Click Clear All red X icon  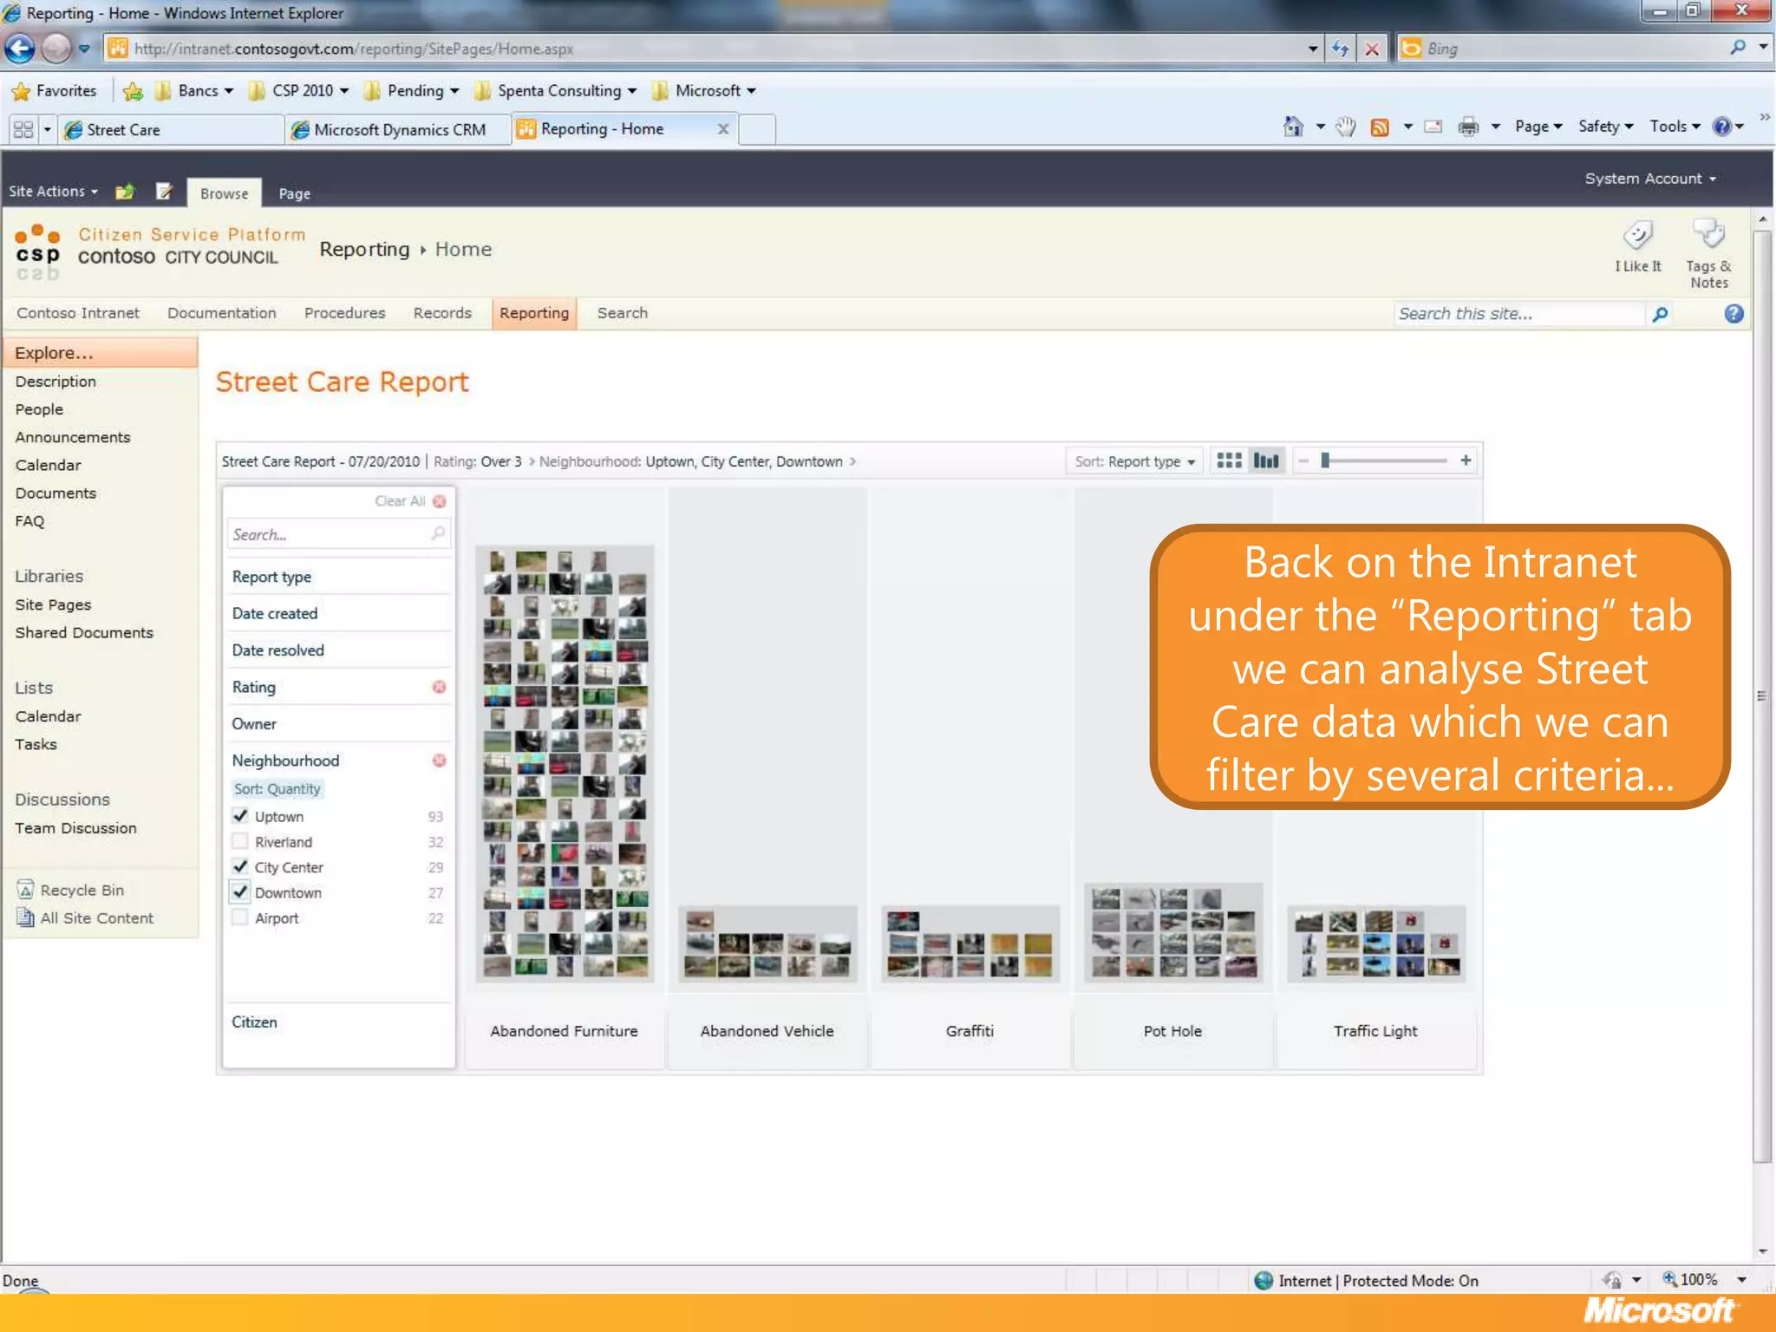pos(440,501)
